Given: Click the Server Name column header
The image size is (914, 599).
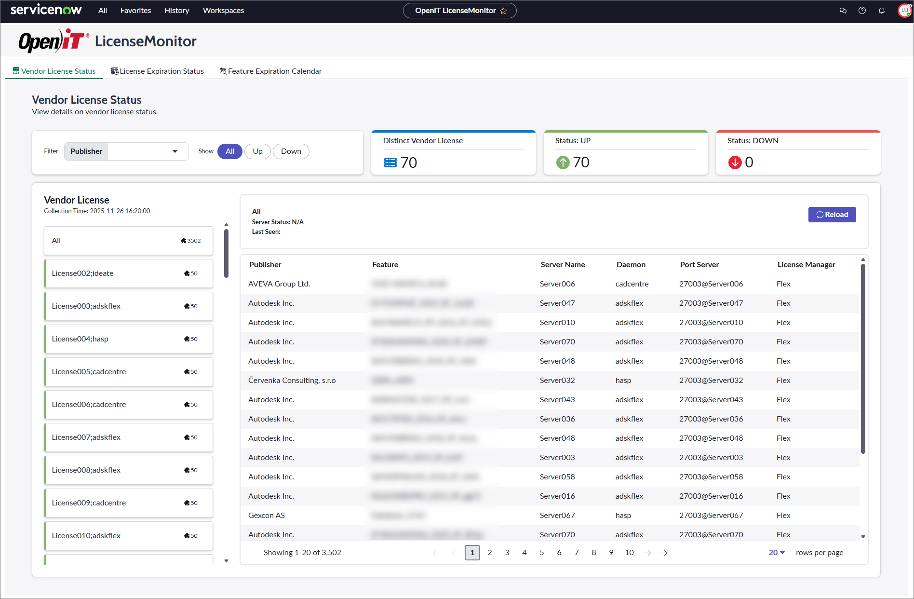Looking at the screenshot, I should coord(563,265).
